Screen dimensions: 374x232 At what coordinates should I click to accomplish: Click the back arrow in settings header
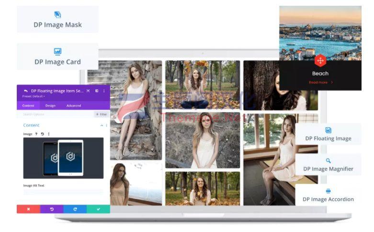point(26,91)
